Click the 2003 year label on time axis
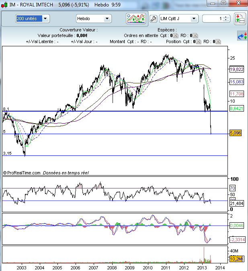 point(22,268)
